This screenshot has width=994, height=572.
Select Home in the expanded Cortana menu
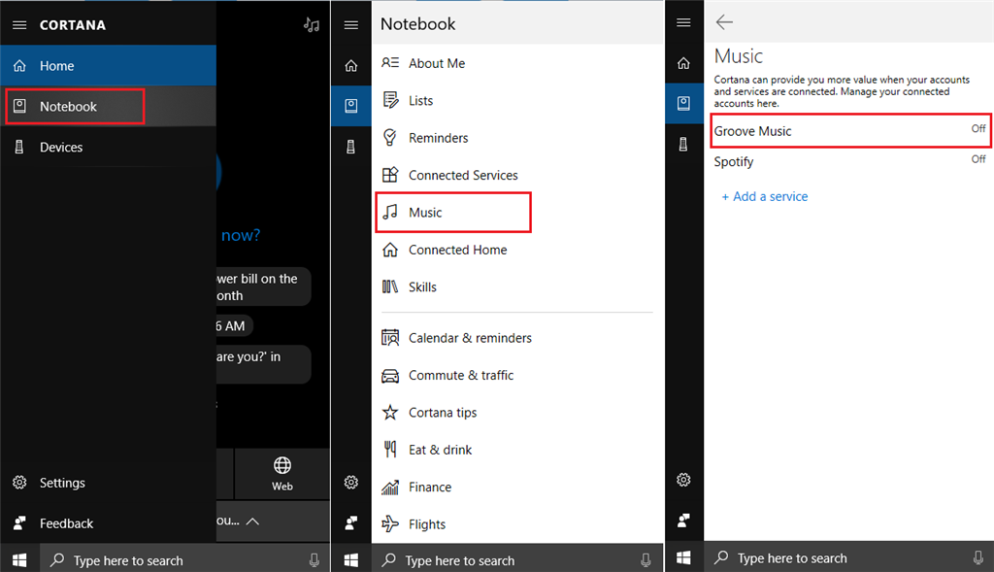click(x=108, y=66)
